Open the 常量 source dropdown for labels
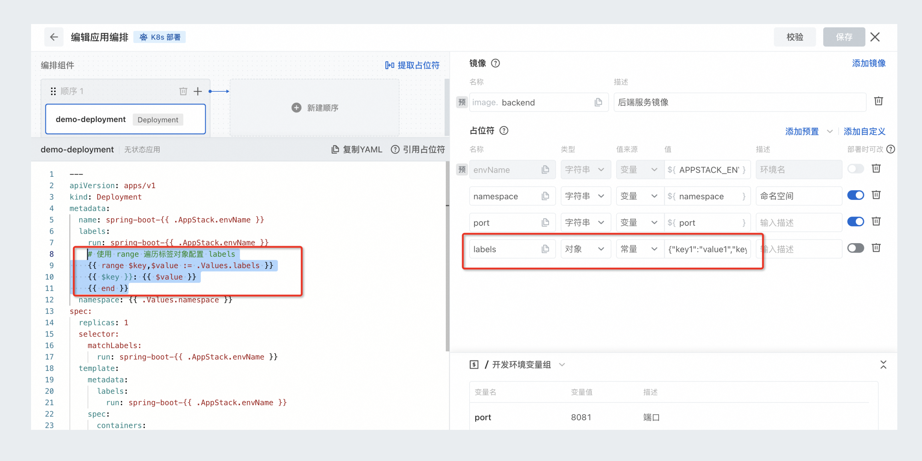 pyautogui.click(x=640, y=249)
